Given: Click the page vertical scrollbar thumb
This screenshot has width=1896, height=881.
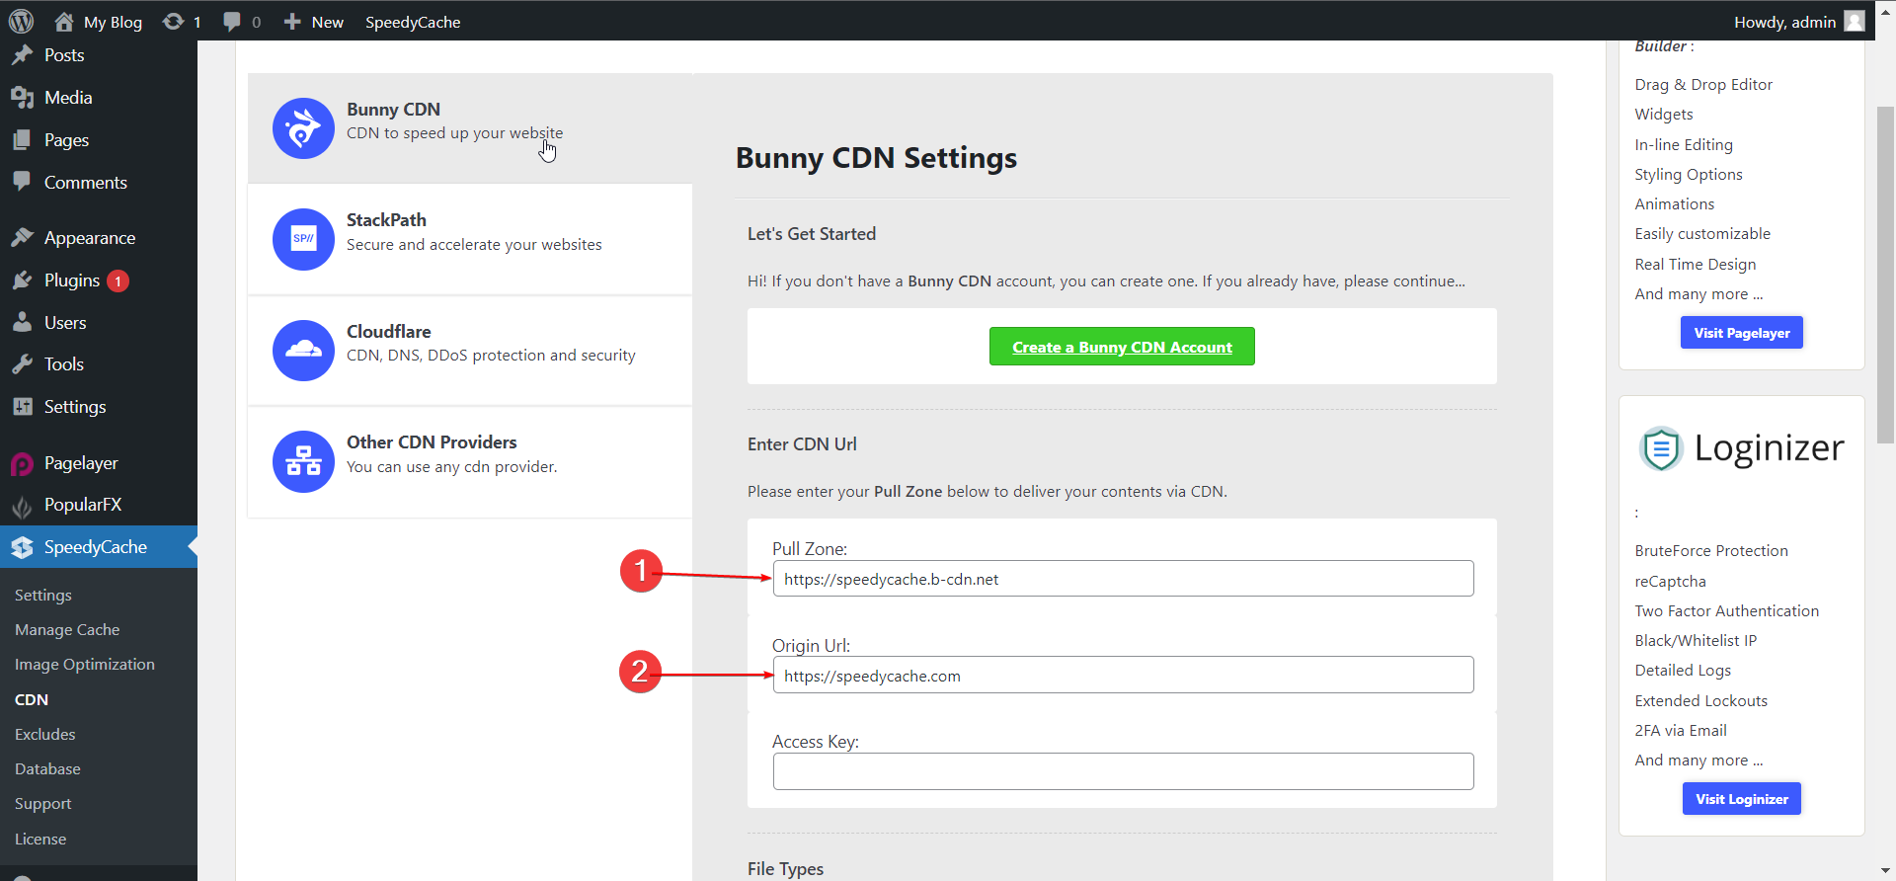Looking at the screenshot, I should click(1885, 275).
